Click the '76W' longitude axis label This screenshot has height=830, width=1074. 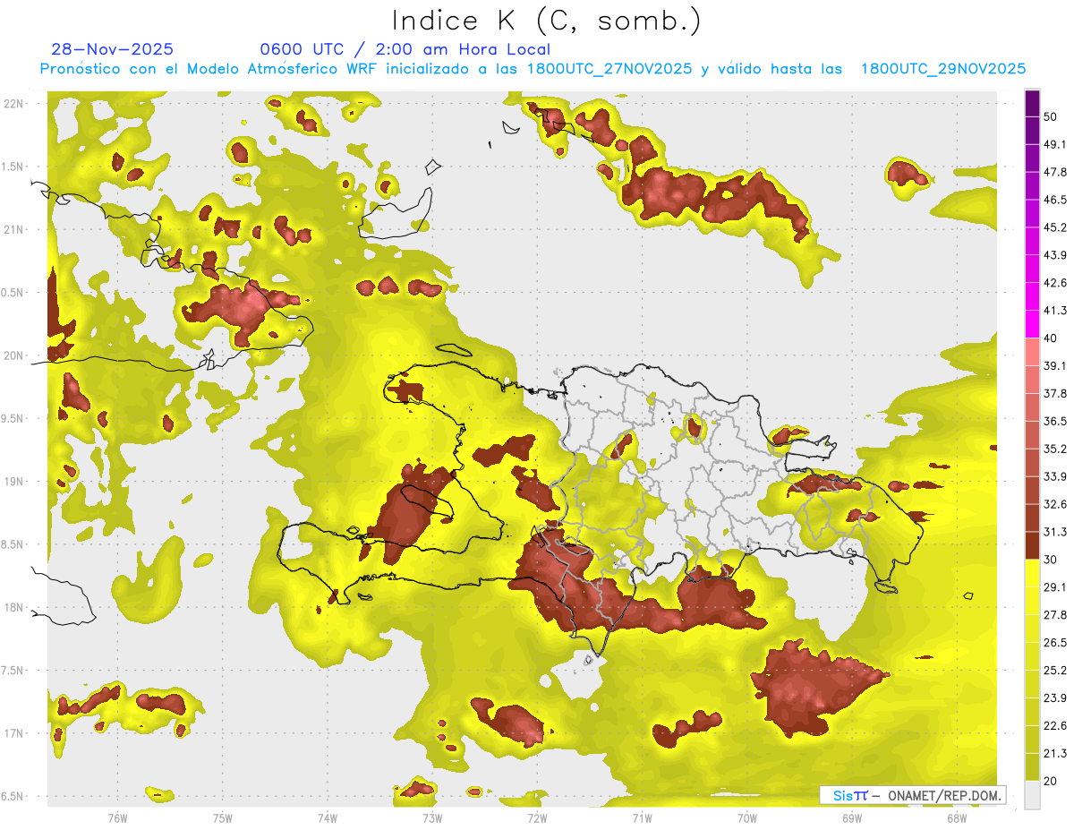(x=117, y=818)
